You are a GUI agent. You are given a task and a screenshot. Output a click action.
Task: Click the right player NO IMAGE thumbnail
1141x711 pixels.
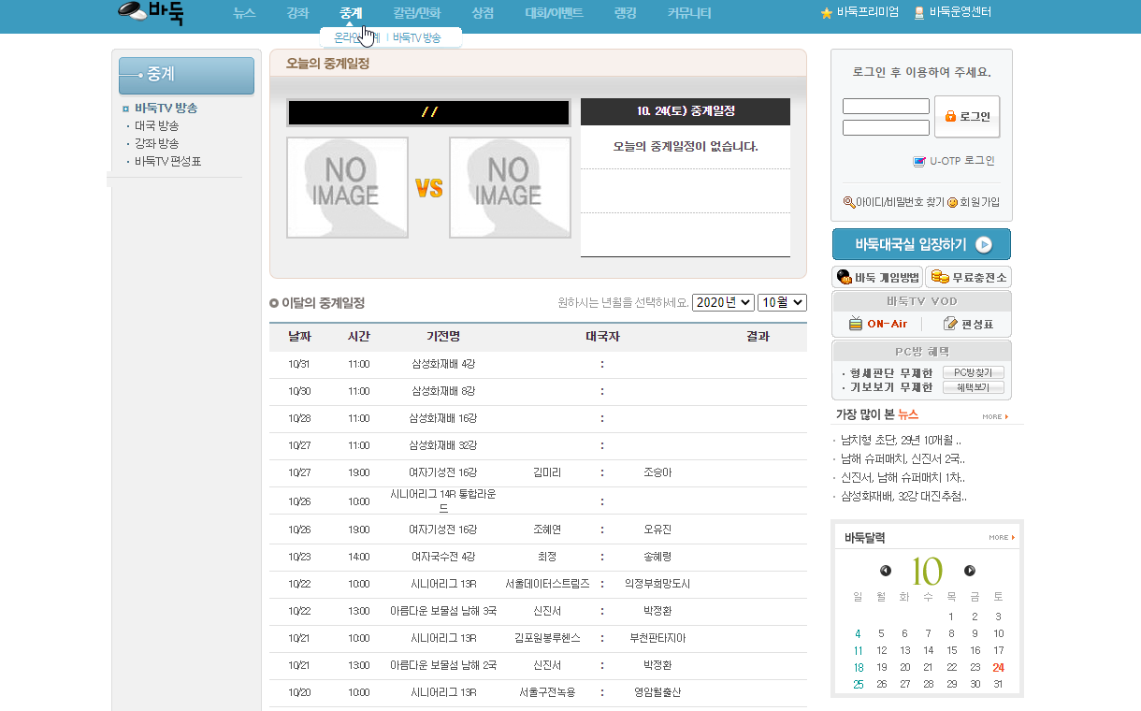510,187
